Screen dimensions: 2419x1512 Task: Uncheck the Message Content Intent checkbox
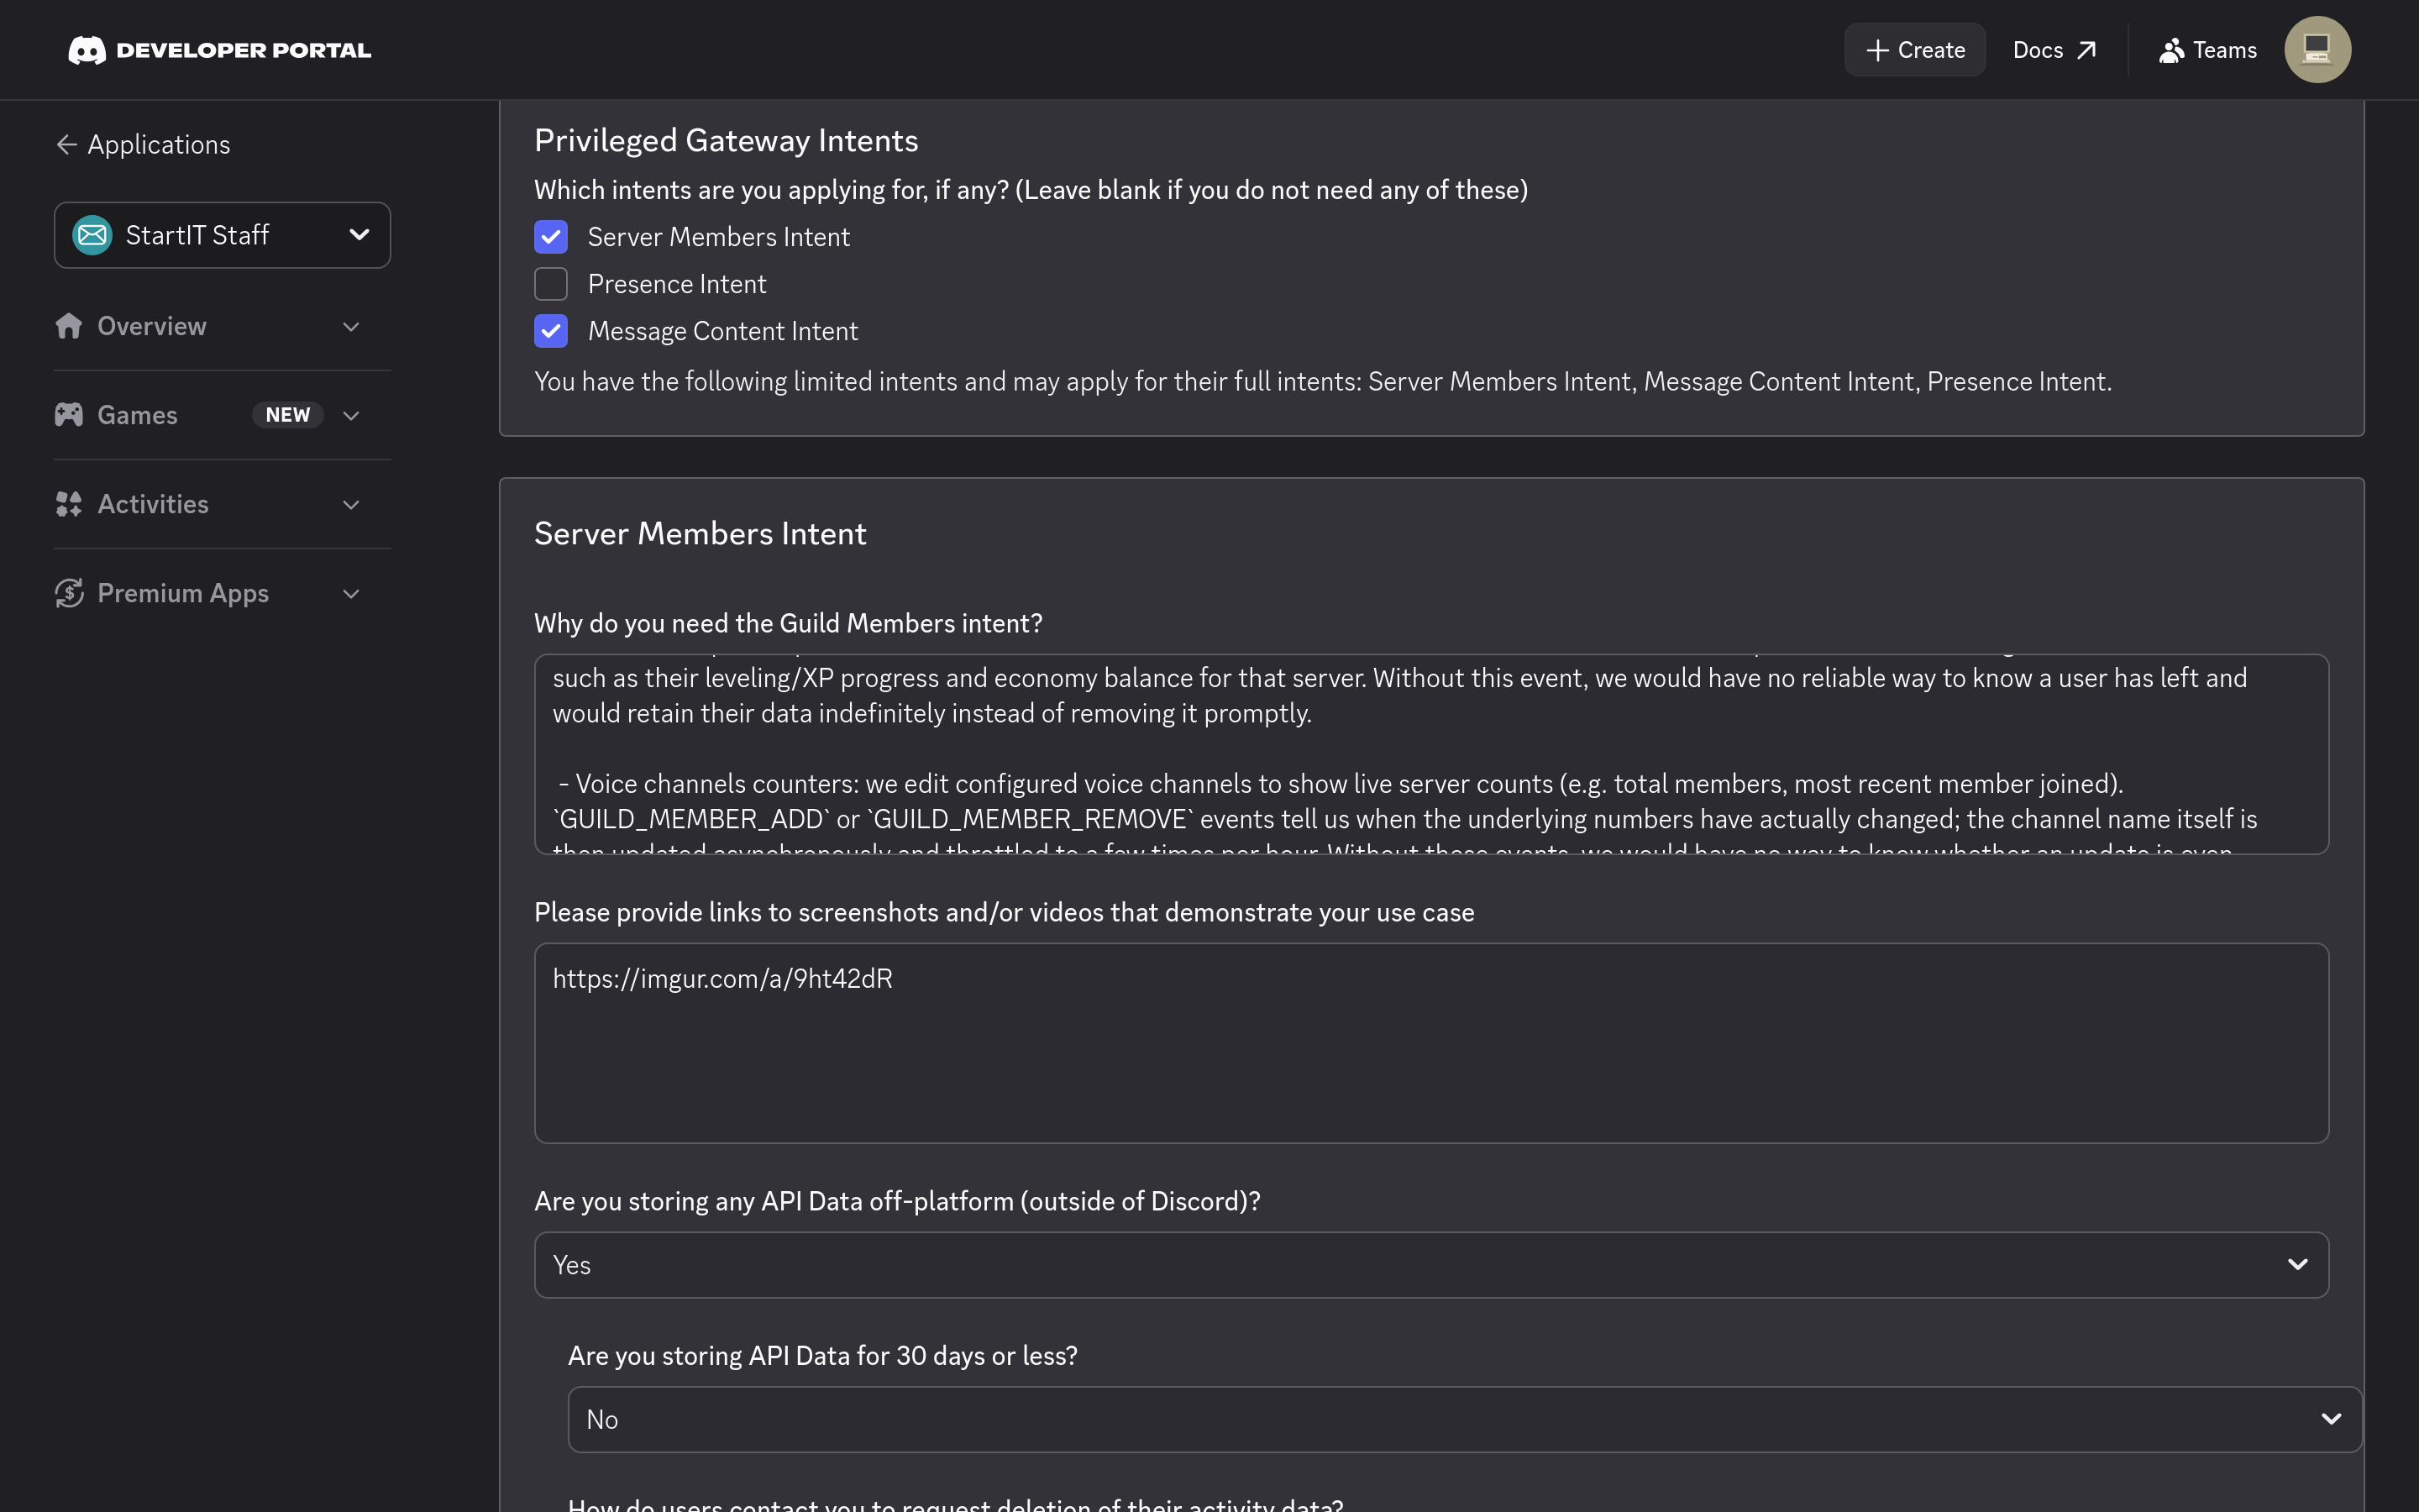pyautogui.click(x=551, y=331)
